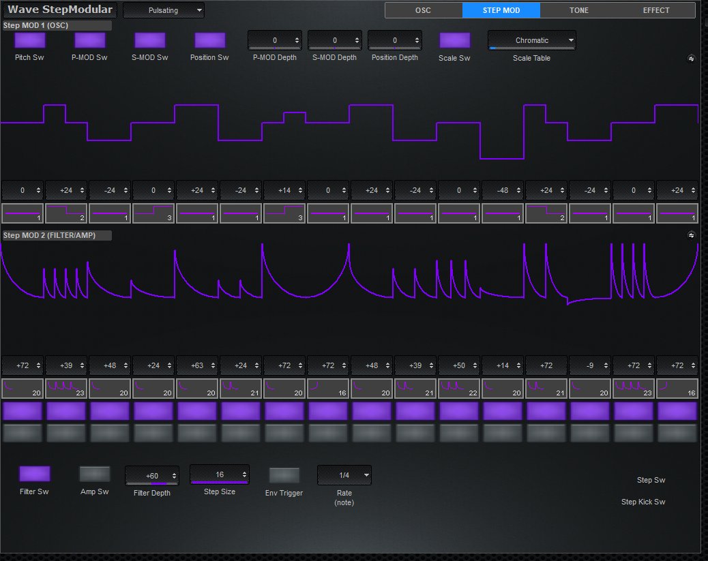Click S-MOD Depth stepper arrows
708x561 pixels.
click(357, 40)
